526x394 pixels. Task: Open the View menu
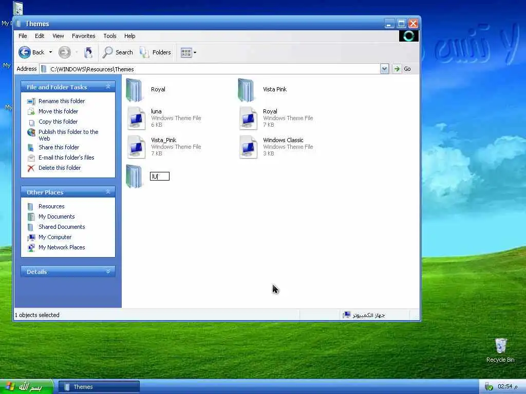58,36
